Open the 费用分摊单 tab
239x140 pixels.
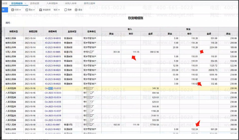(89, 3)
